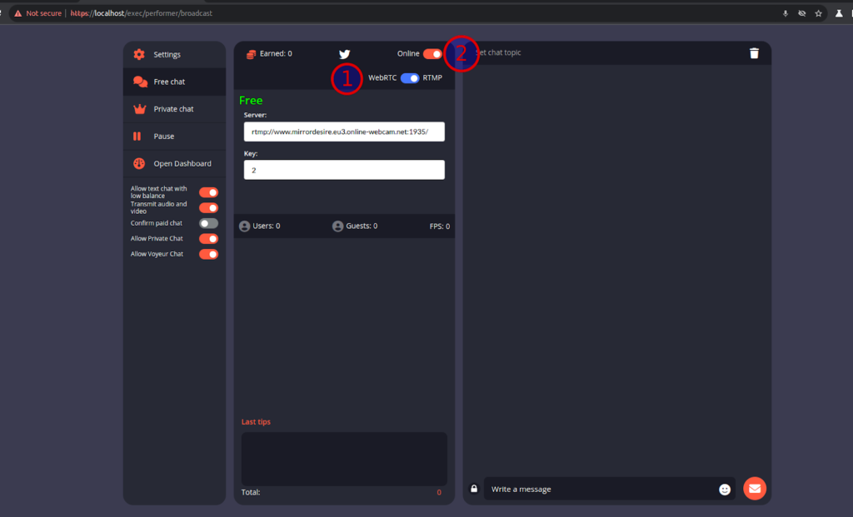Click the Server: label
Viewport: 853px width, 517px height.
tap(255, 115)
